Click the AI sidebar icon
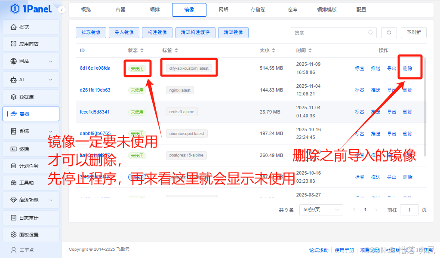 pos(14,79)
